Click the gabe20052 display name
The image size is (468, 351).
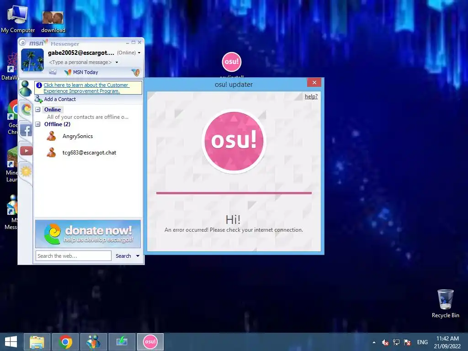tap(81, 53)
